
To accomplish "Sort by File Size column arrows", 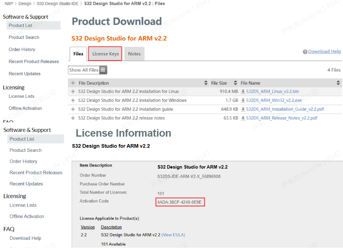I will point(236,83).
